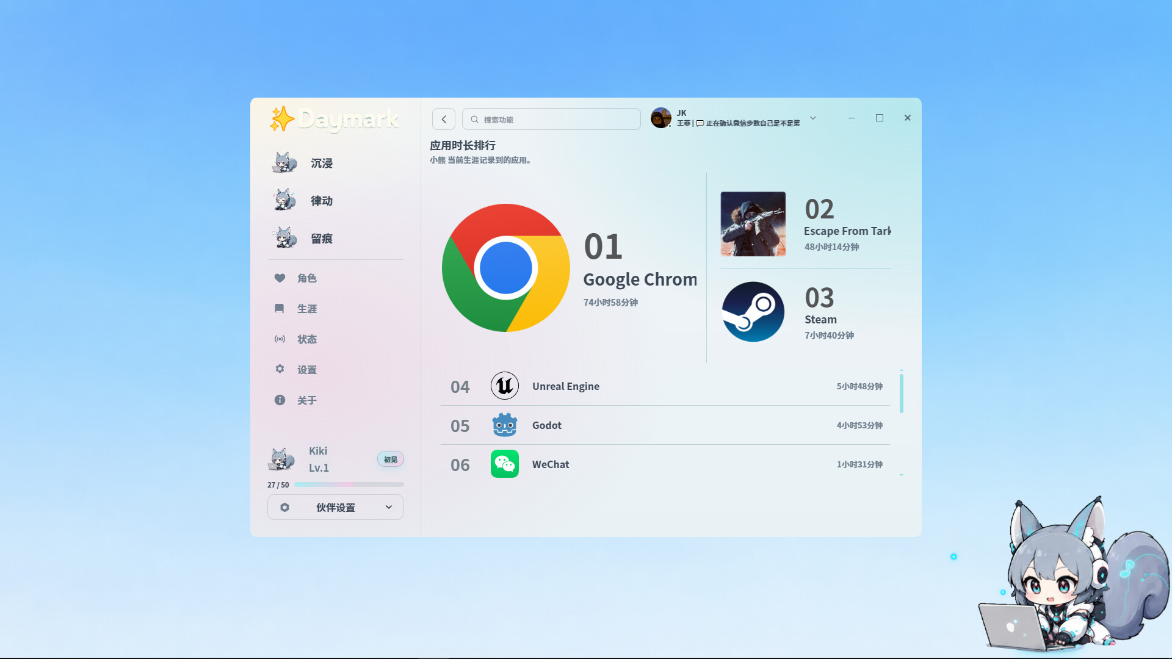Image resolution: width=1172 pixels, height=659 pixels.
Task: Click the 1小时31分钟 duration text
Action: pyautogui.click(x=859, y=464)
